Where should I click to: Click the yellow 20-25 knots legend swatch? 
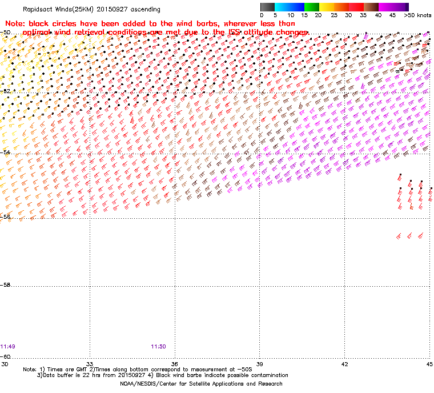327,7
